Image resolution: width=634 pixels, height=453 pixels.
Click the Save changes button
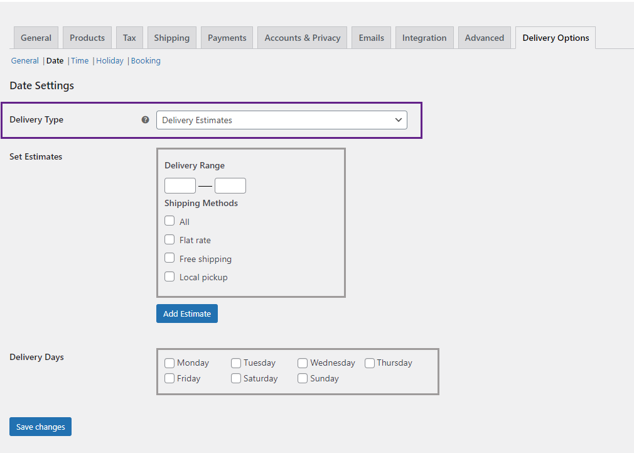pyautogui.click(x=40, y=427)
